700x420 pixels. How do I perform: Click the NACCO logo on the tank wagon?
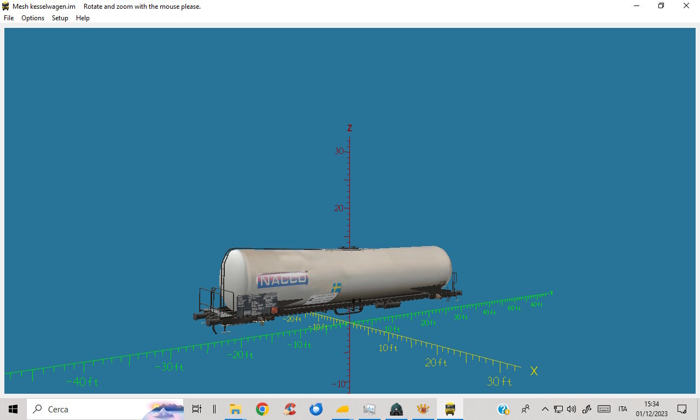(283, 279)
